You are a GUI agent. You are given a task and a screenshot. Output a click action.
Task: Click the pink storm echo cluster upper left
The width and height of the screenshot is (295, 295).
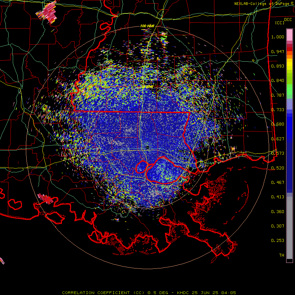(x=47, y=12)
